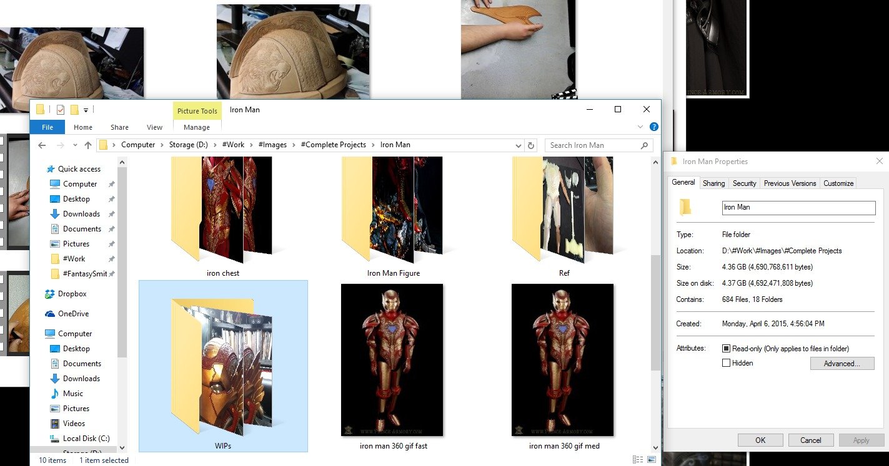
Task: Refresh the Iron Man folder view
Action: (531, 145)
